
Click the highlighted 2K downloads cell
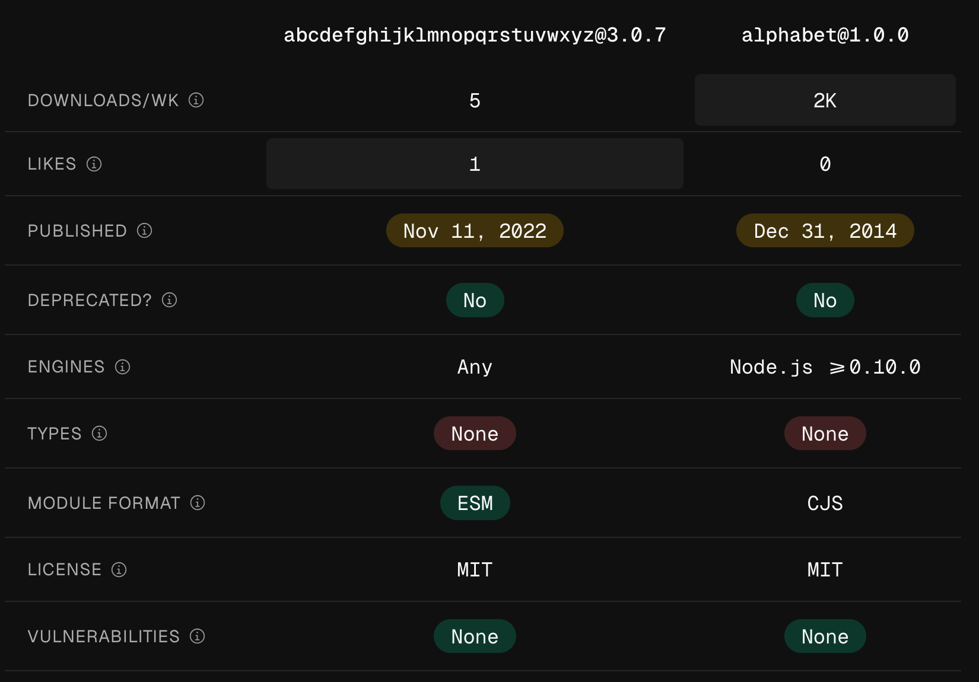(x=825, y=100)
